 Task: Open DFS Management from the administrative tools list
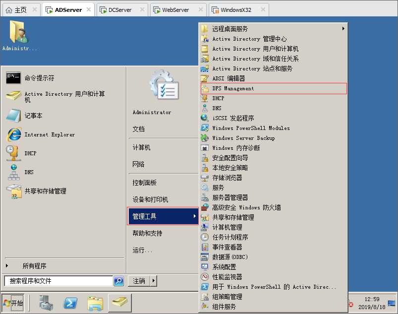[x=274, y=88]
